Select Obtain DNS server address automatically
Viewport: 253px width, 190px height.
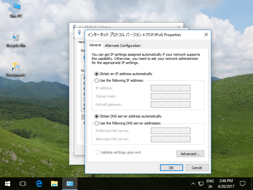click(128, 116)
